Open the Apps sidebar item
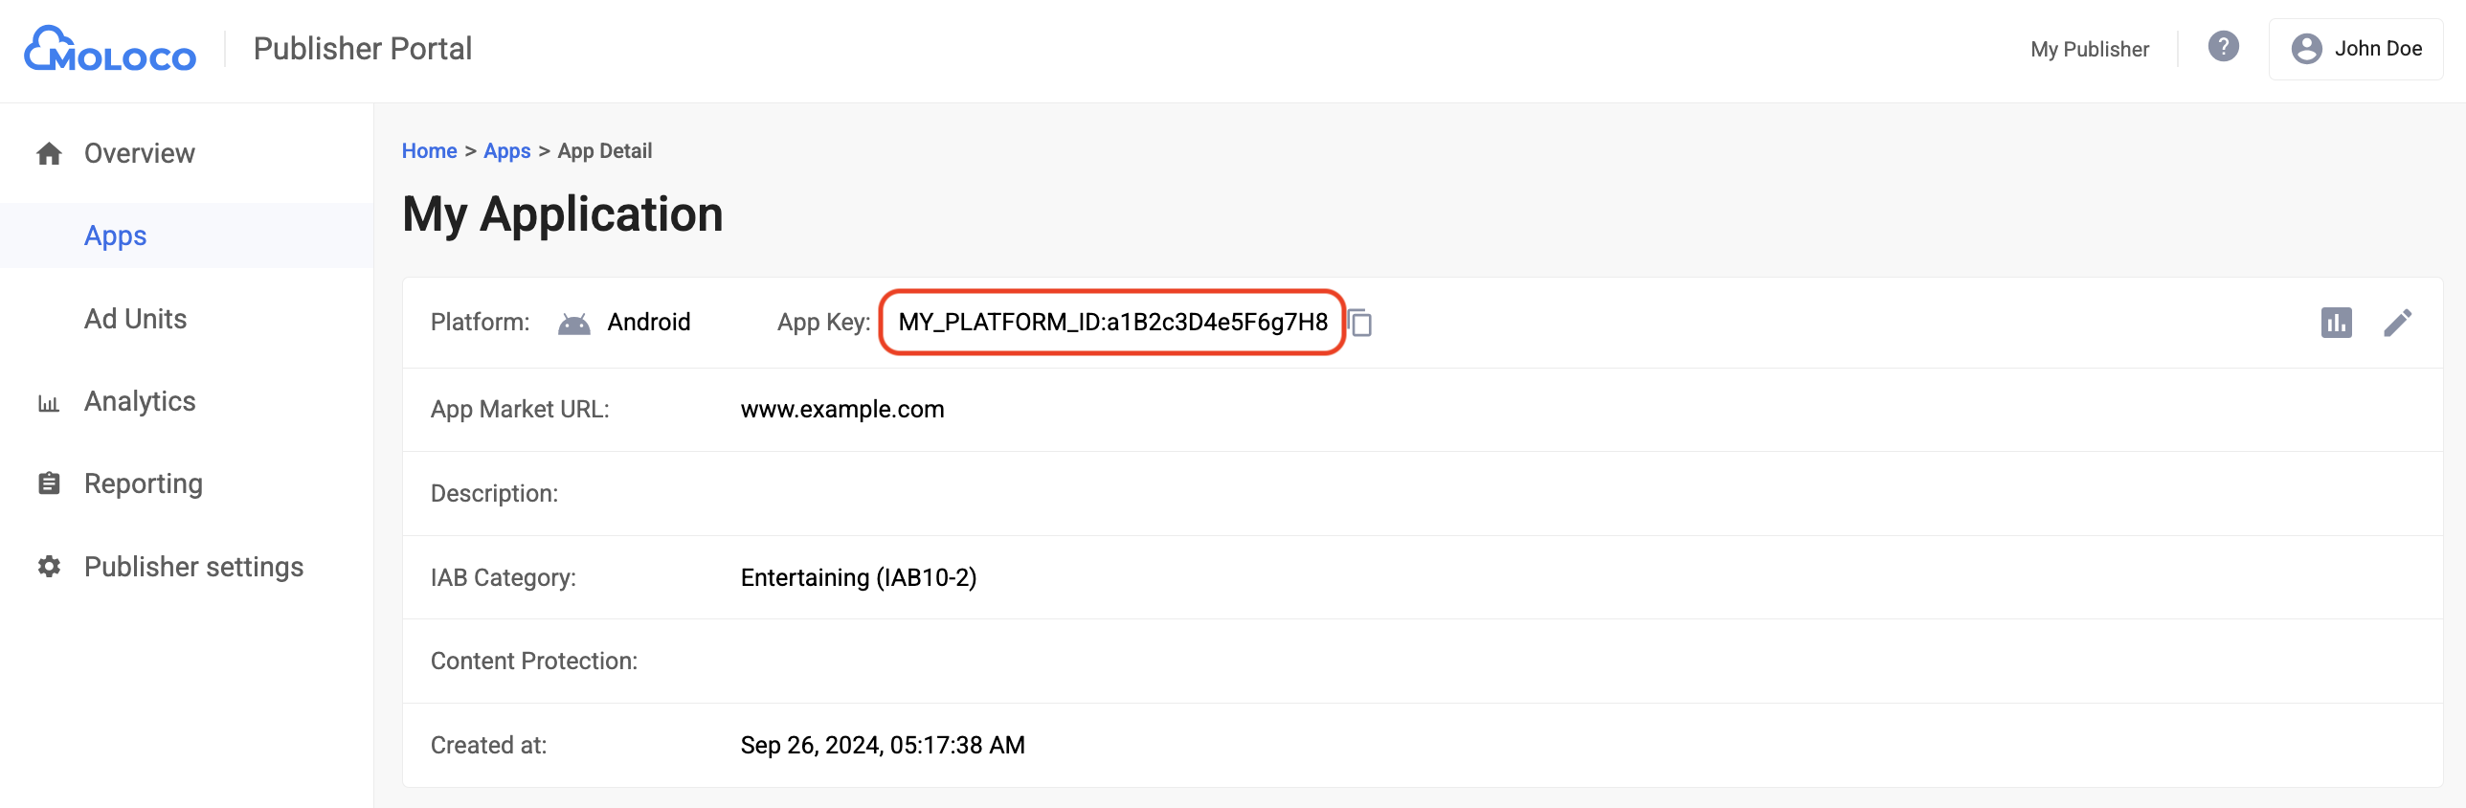Viewport: 2466px width, 808px height. (116, 236)
